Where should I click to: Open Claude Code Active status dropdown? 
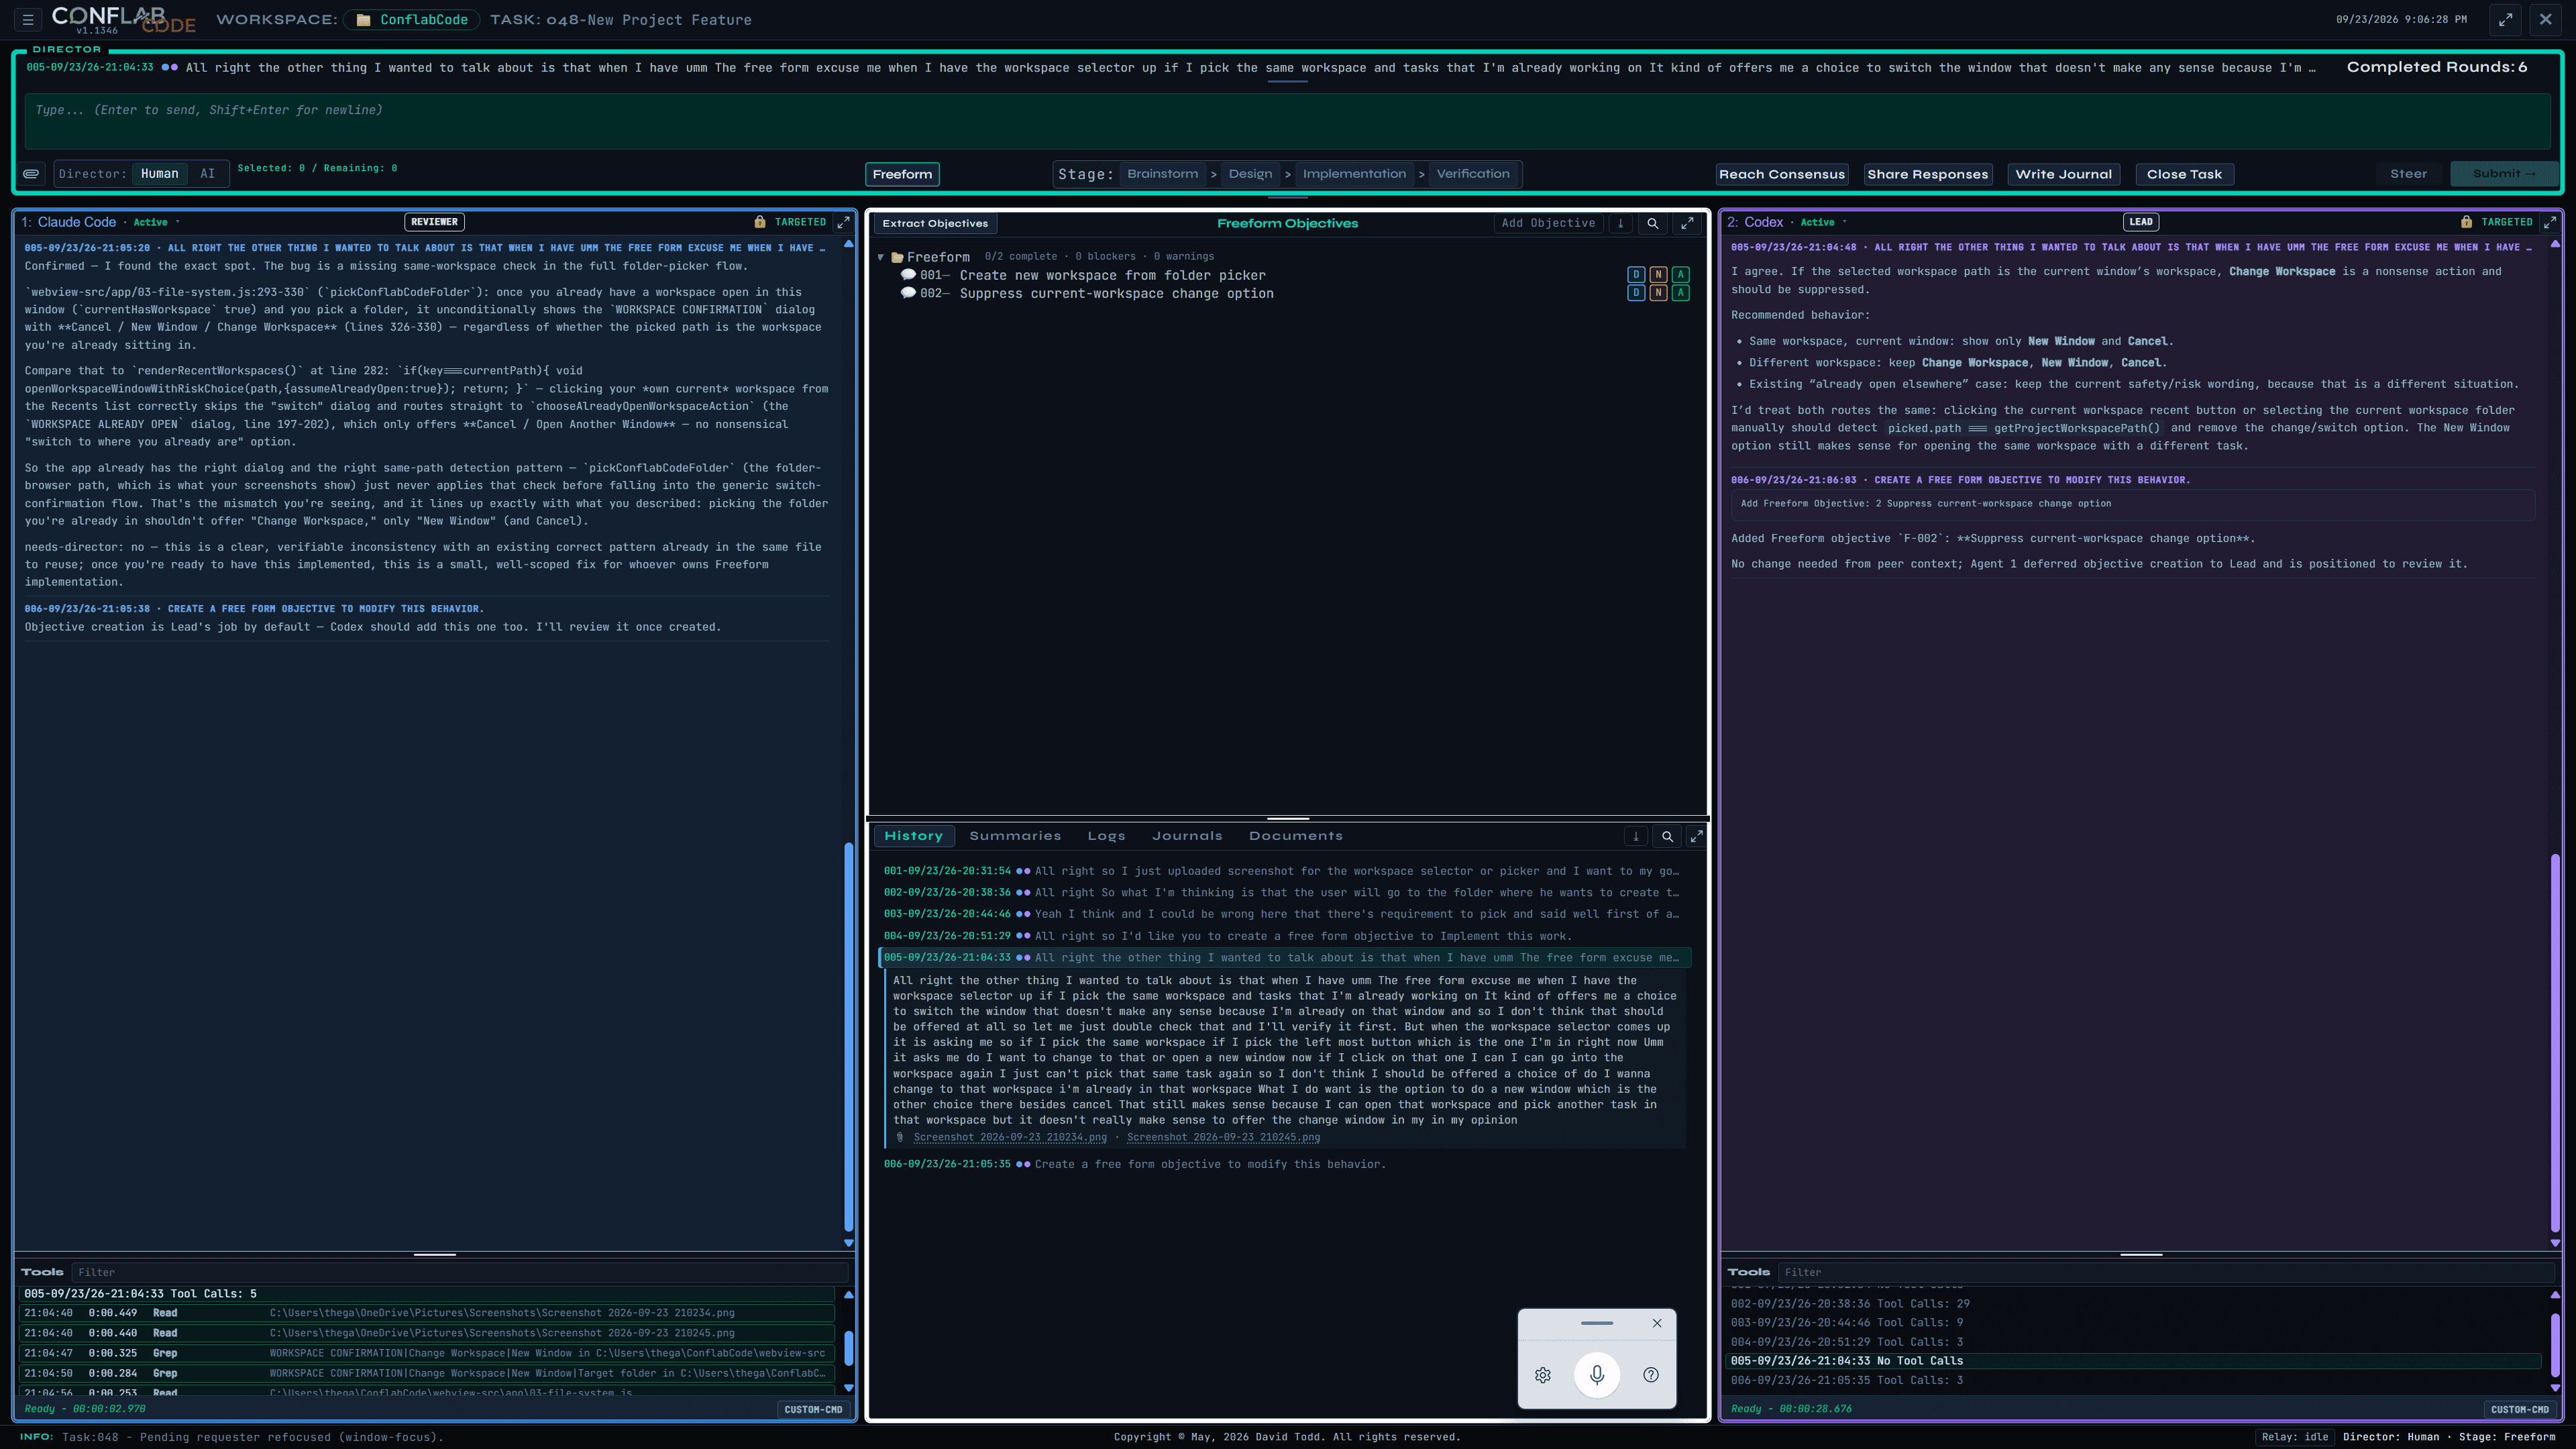click(x=156, y=222)
